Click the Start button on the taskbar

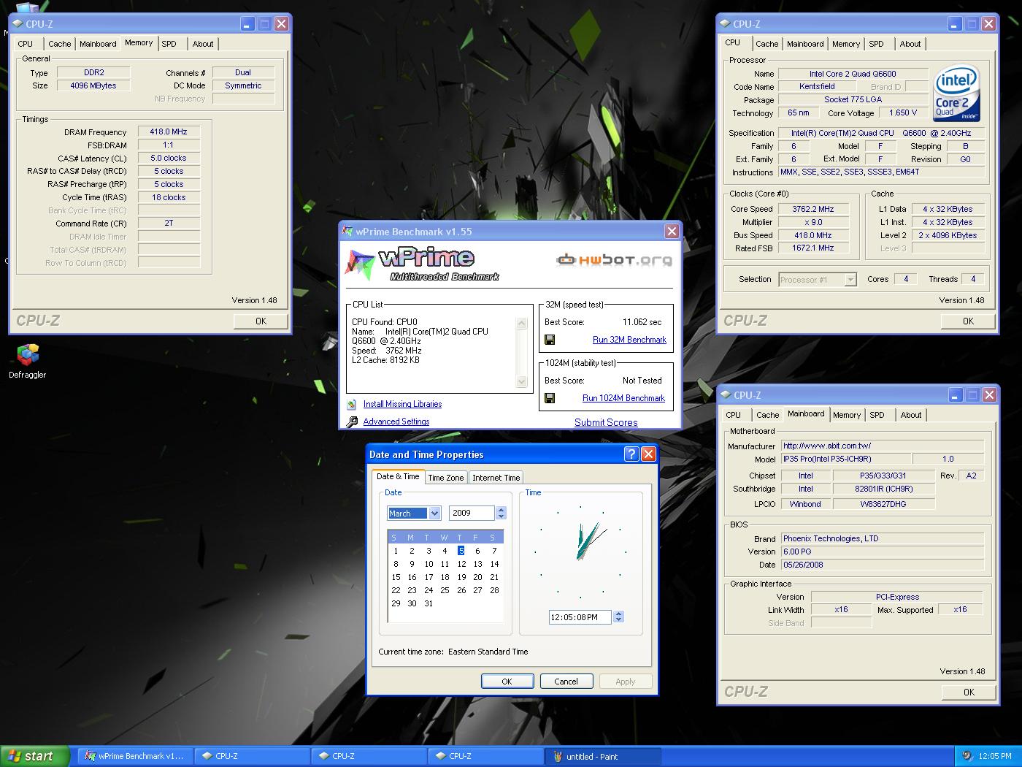coord(35,756)
